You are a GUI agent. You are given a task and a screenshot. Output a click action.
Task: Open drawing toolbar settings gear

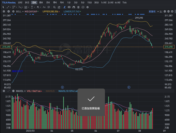(88, 7)
